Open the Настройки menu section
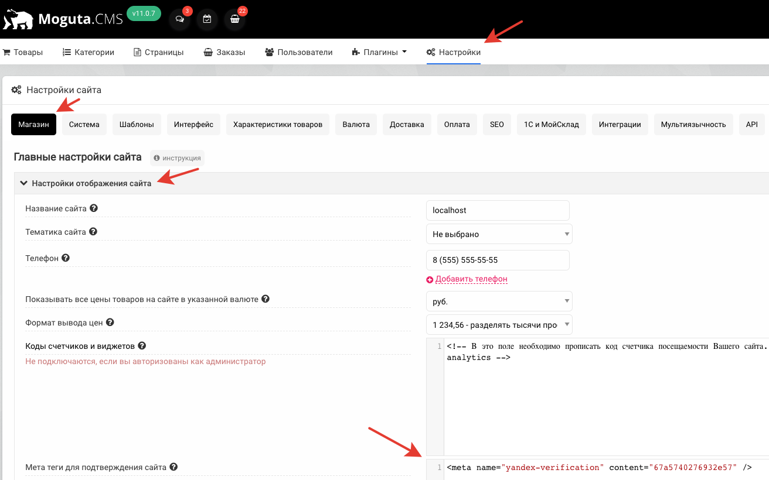The width and height of the screenshot is (769, 480). 454,52
